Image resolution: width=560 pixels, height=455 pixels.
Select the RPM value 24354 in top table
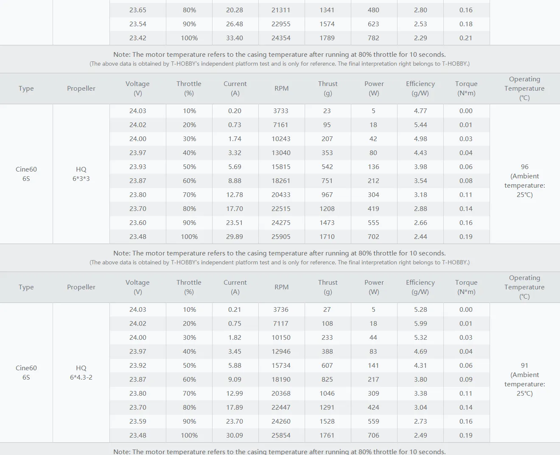281,38
